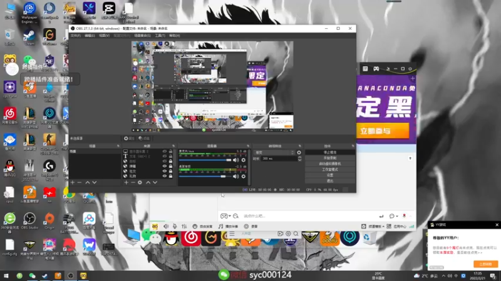Open the 文件(F) menu in OBS
Screen dimensions: 501x281
pos(75,36)
